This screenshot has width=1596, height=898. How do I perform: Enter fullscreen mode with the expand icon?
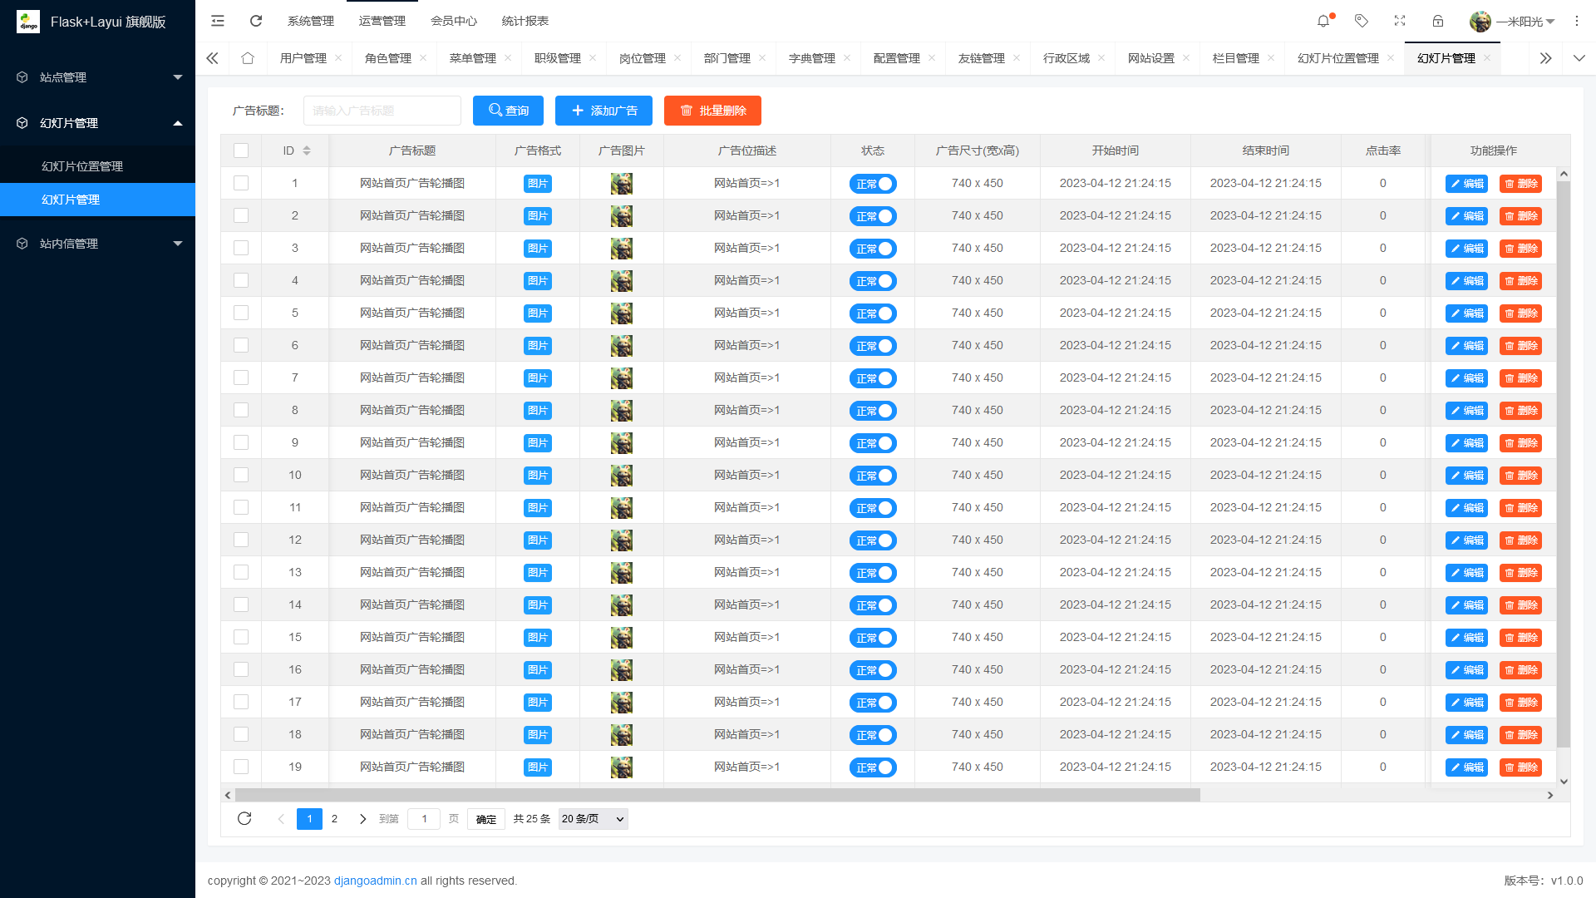click(1400, 21)
